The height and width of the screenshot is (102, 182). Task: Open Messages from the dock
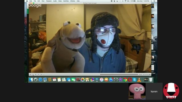click(x=69, y=80)
